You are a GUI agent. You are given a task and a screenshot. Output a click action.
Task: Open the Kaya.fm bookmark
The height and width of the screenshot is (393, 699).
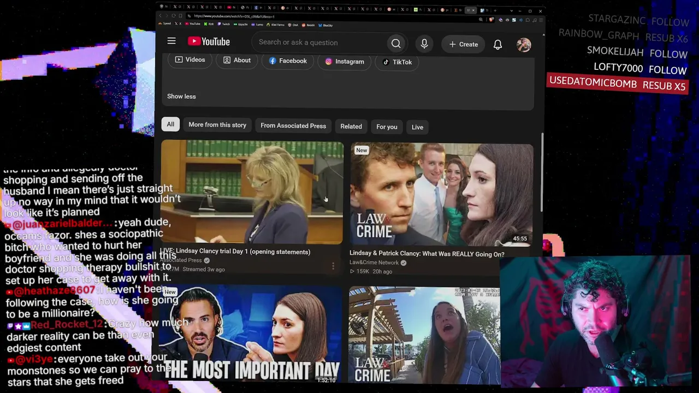coord(241,24)
